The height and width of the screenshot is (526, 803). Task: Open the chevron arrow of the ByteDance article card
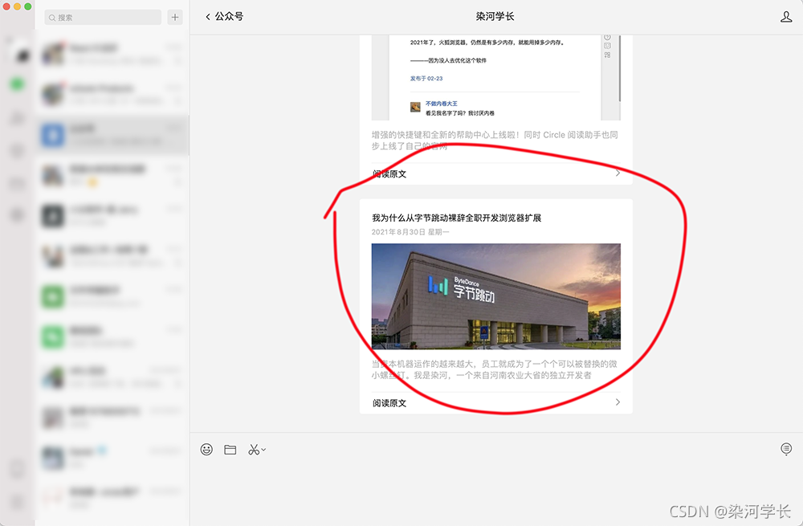[x=618, y=402]
